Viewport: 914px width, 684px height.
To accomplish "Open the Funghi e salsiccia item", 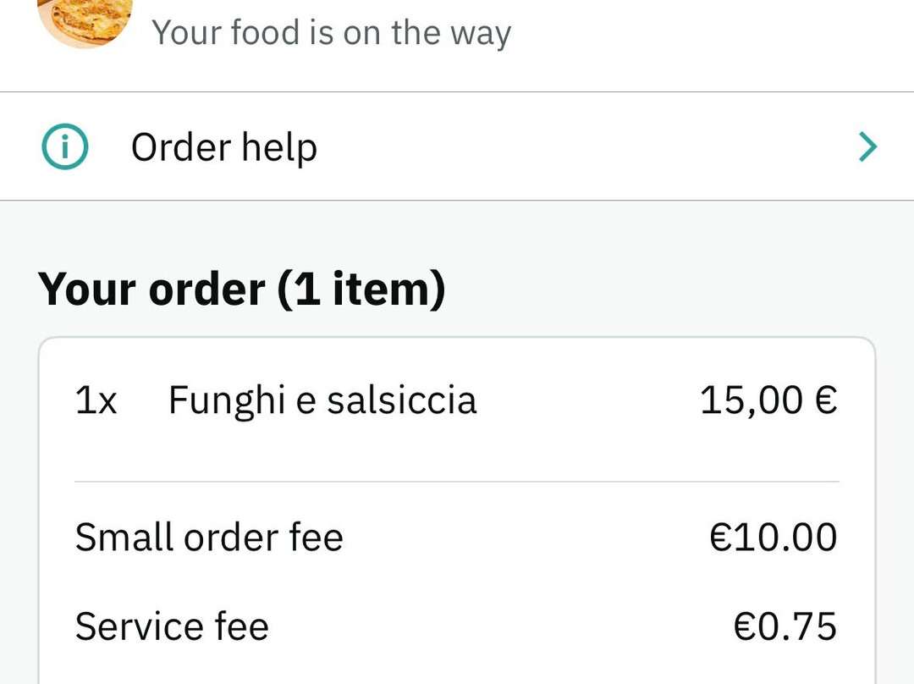I will pyautogui.click(x=322, y=400).
